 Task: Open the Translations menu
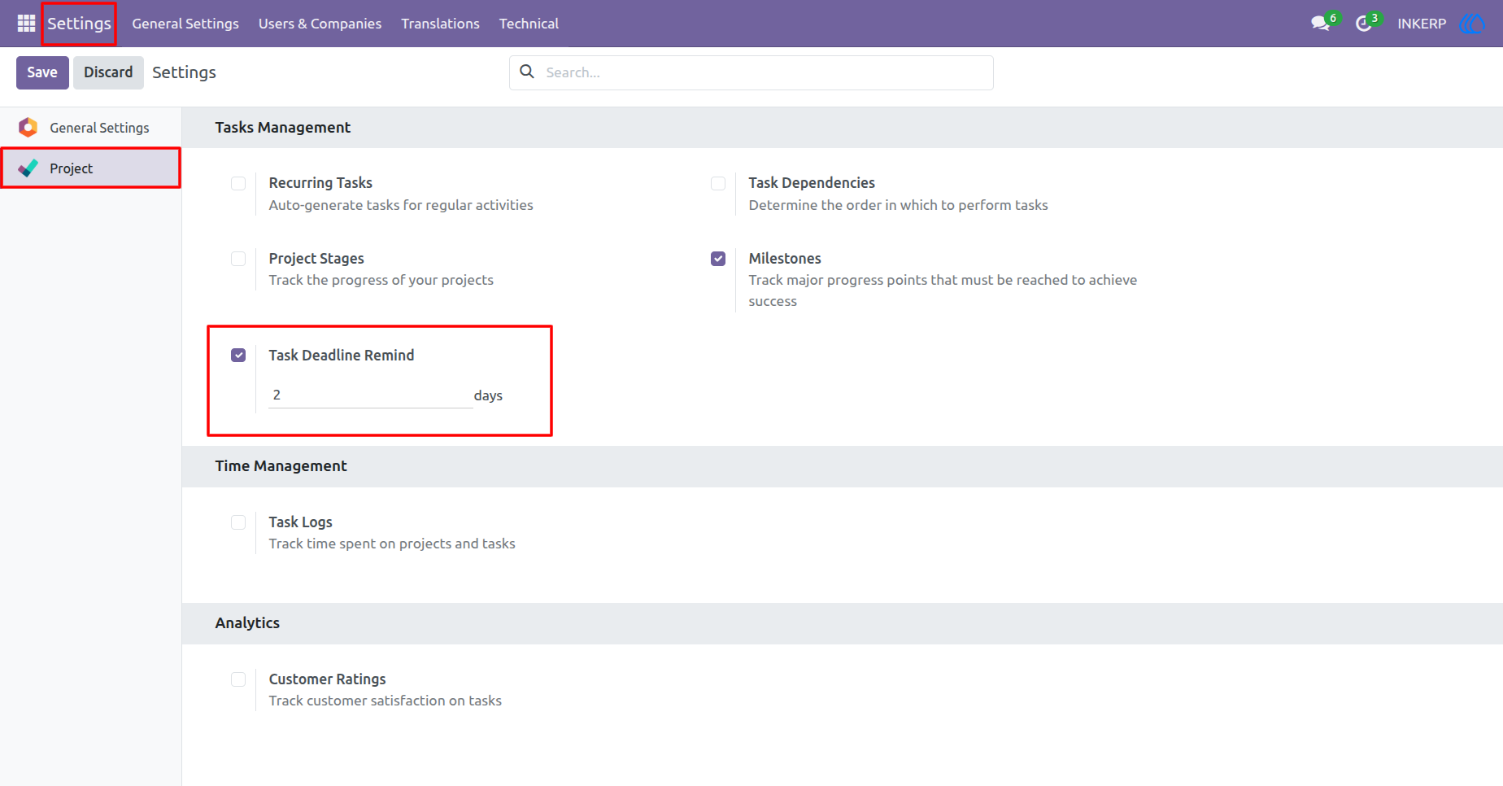(440, 24)
